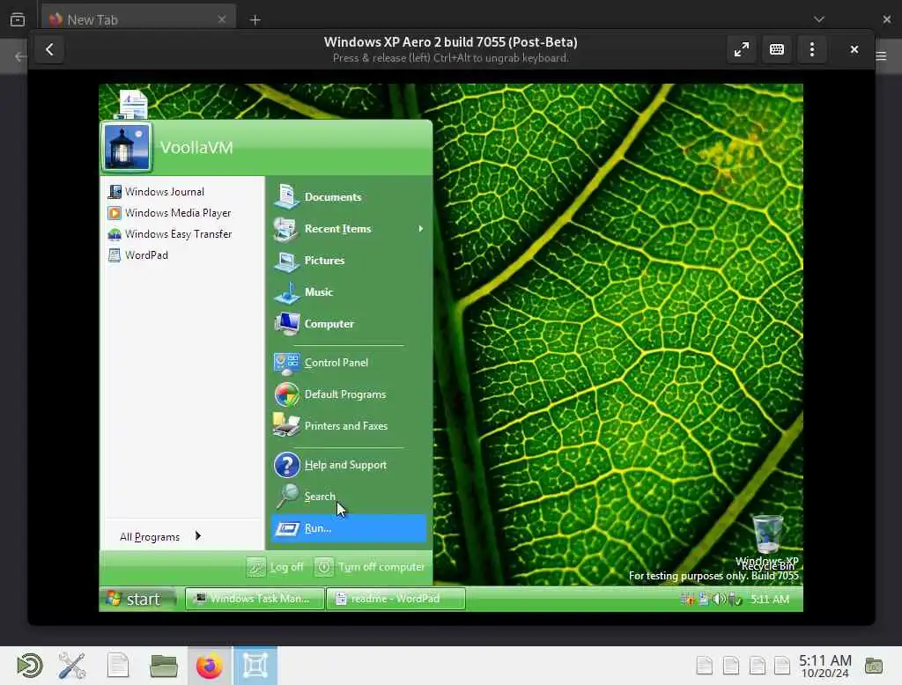The height and width of the screenshot is (685, 902).
Task: Open the list all tabs chevron
Action: [818, 19]
